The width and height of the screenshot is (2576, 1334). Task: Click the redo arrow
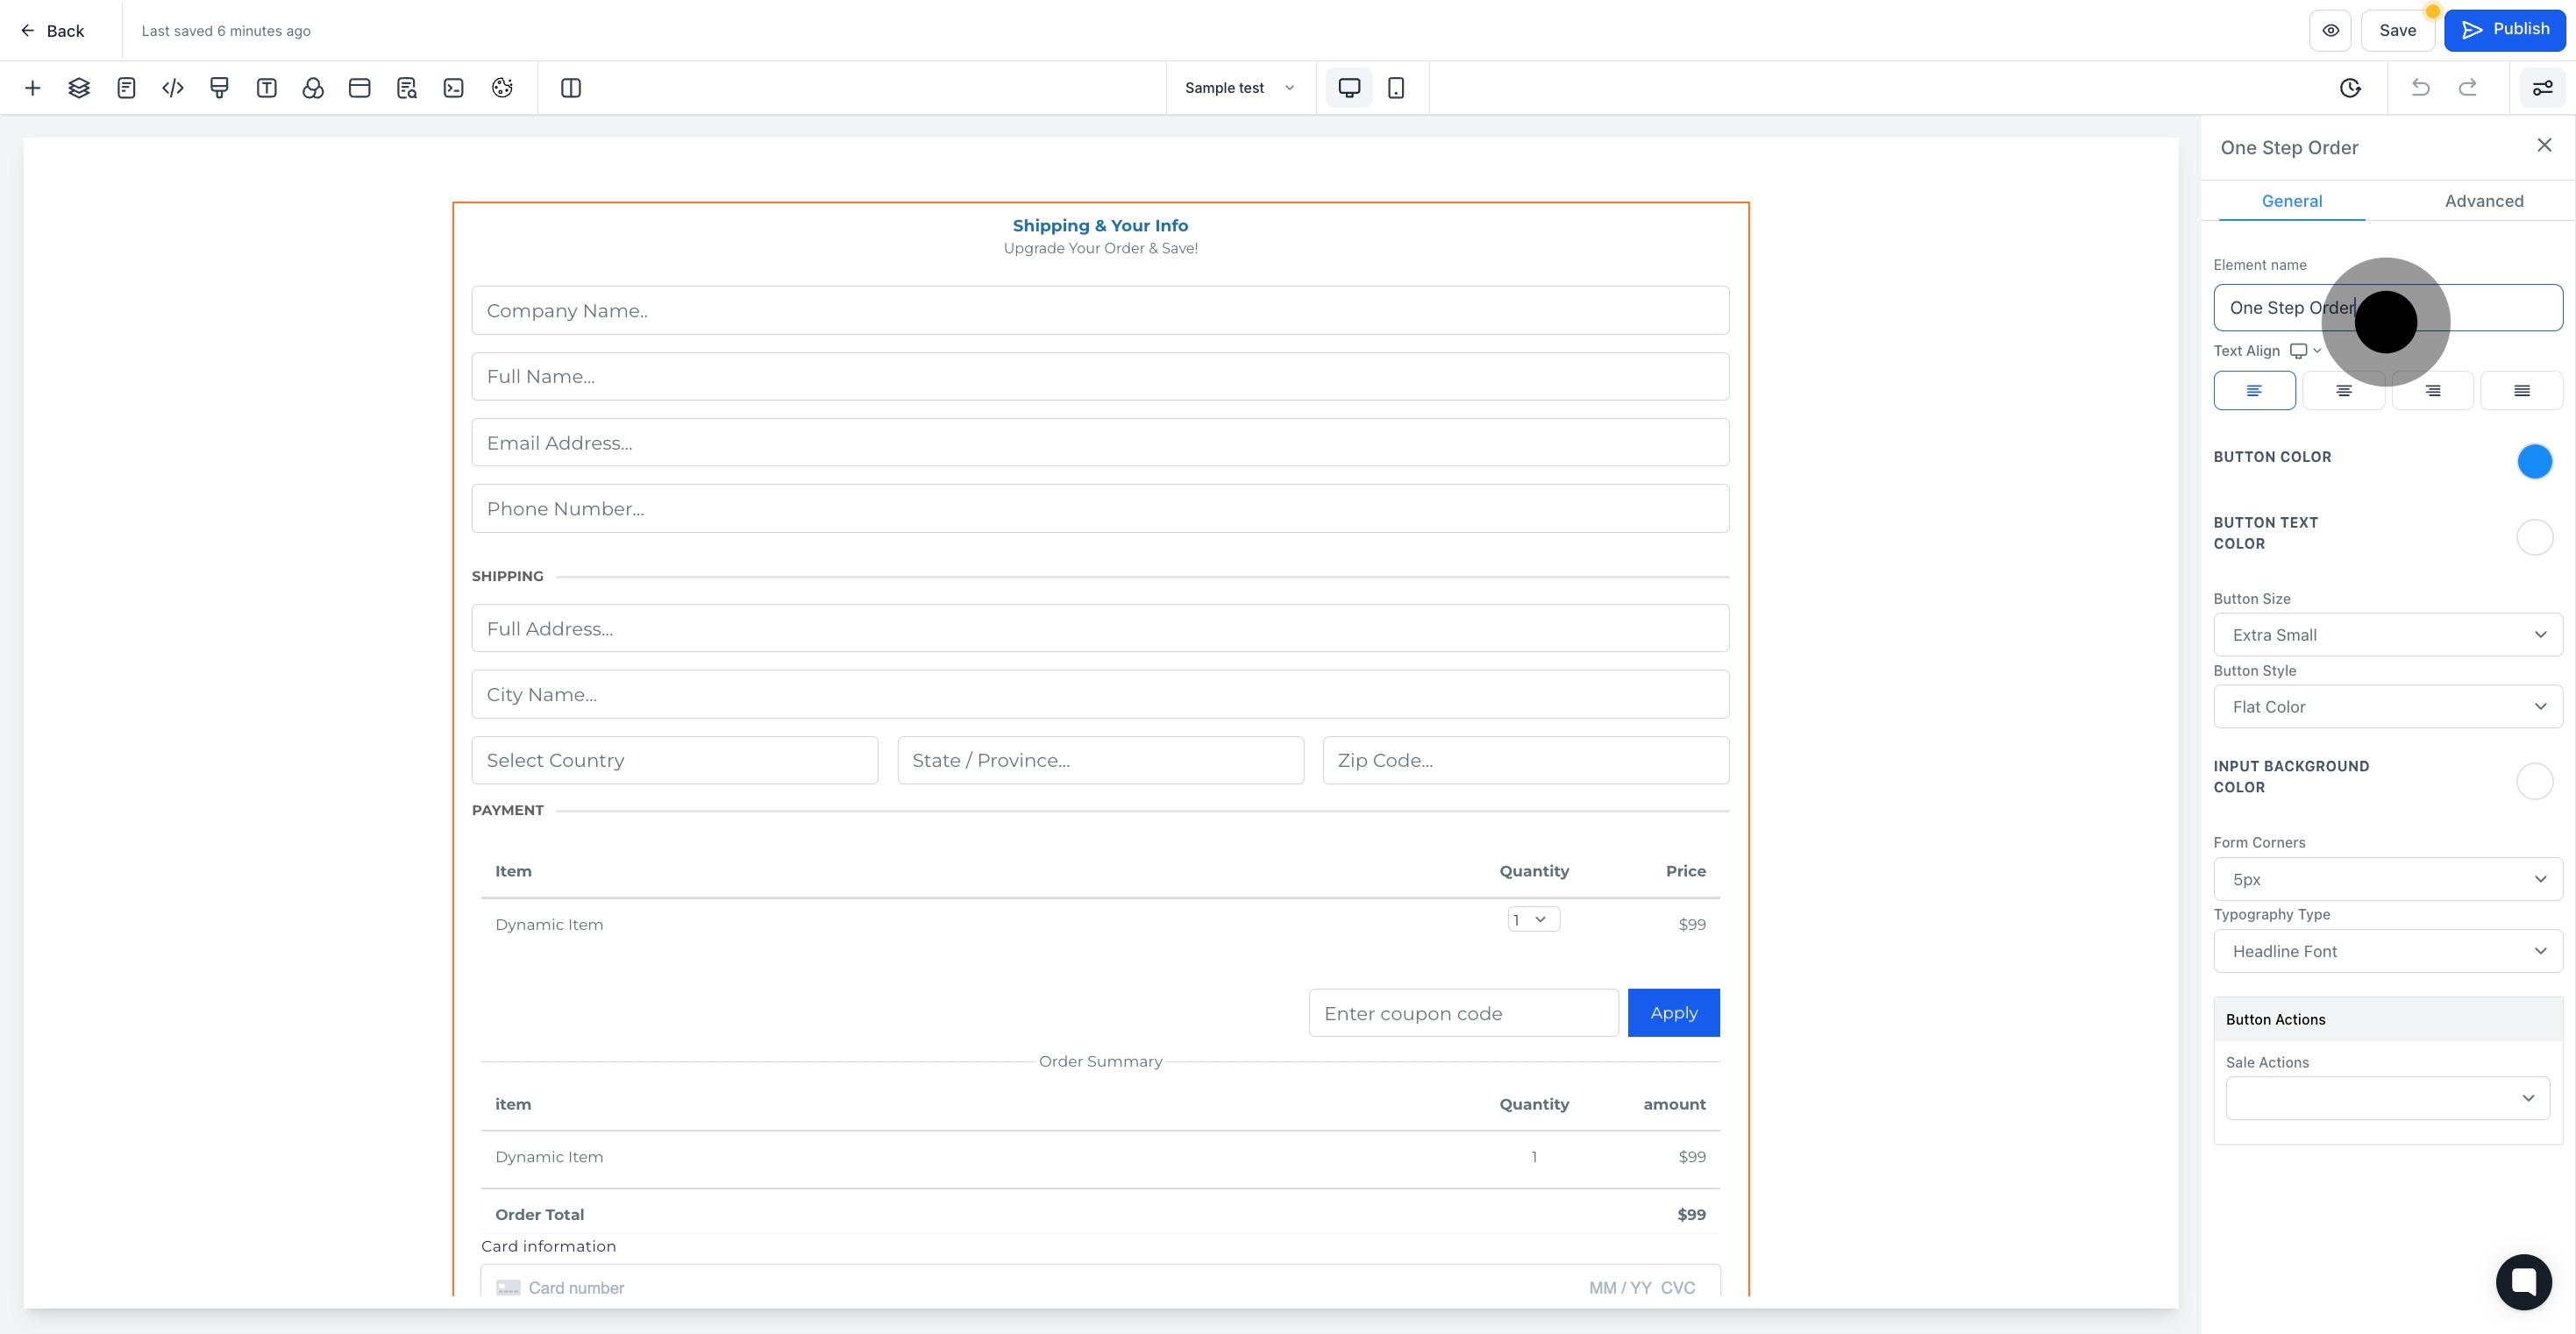point(2467,88)
